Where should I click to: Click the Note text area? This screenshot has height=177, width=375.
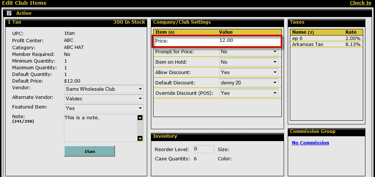tap(100, 127)
